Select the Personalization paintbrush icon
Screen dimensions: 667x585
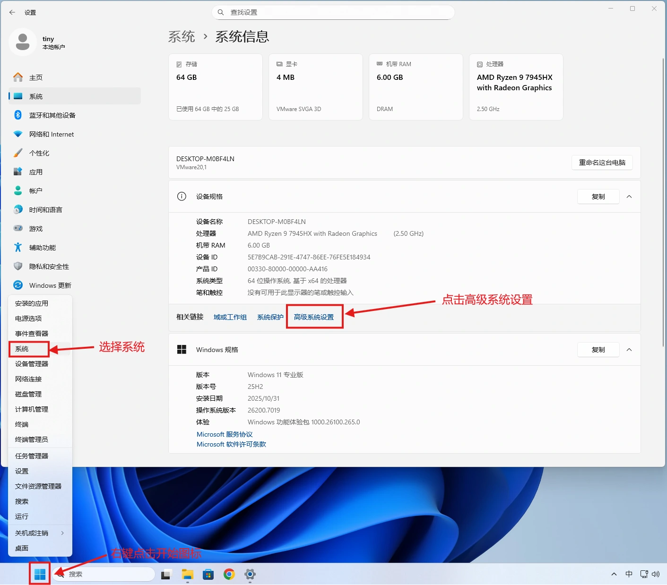(x=18, y=153)
